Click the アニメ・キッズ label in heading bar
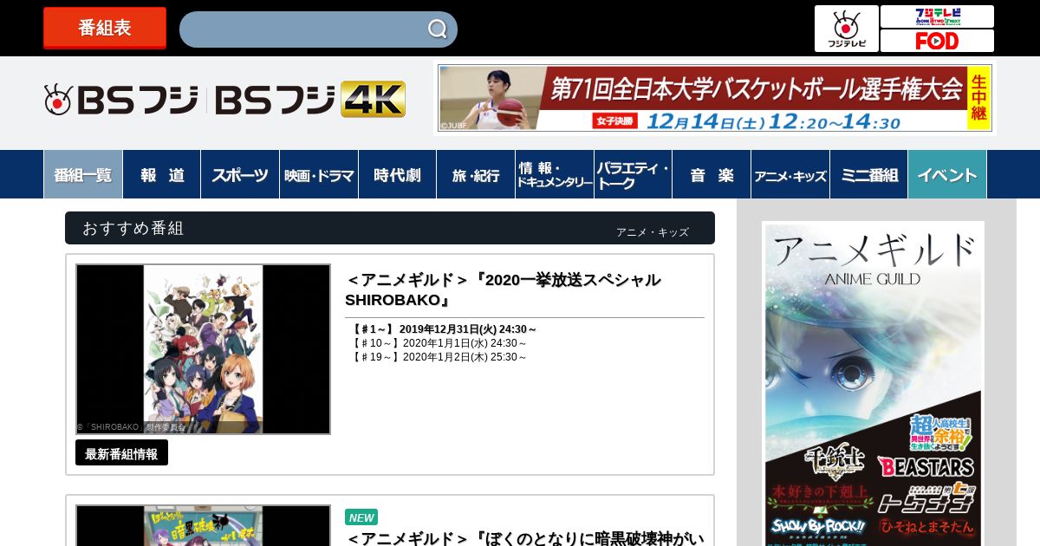This screenshot has height=546, width=1040. tap(653, 232)
